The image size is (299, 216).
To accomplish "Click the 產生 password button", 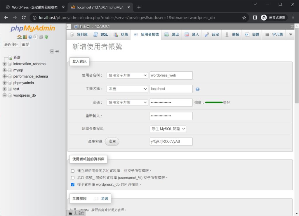I will click(x=112, y=142).
